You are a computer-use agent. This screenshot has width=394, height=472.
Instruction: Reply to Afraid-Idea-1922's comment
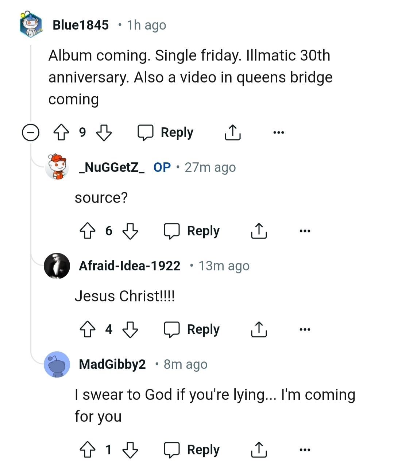pos(192,329)
